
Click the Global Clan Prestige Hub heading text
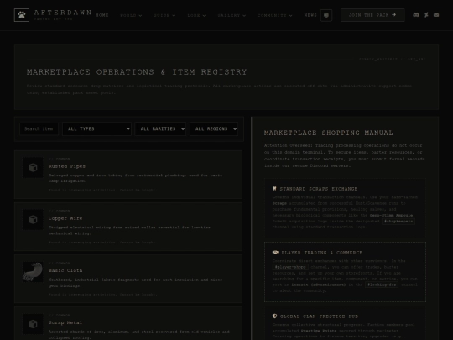[319, 316]
